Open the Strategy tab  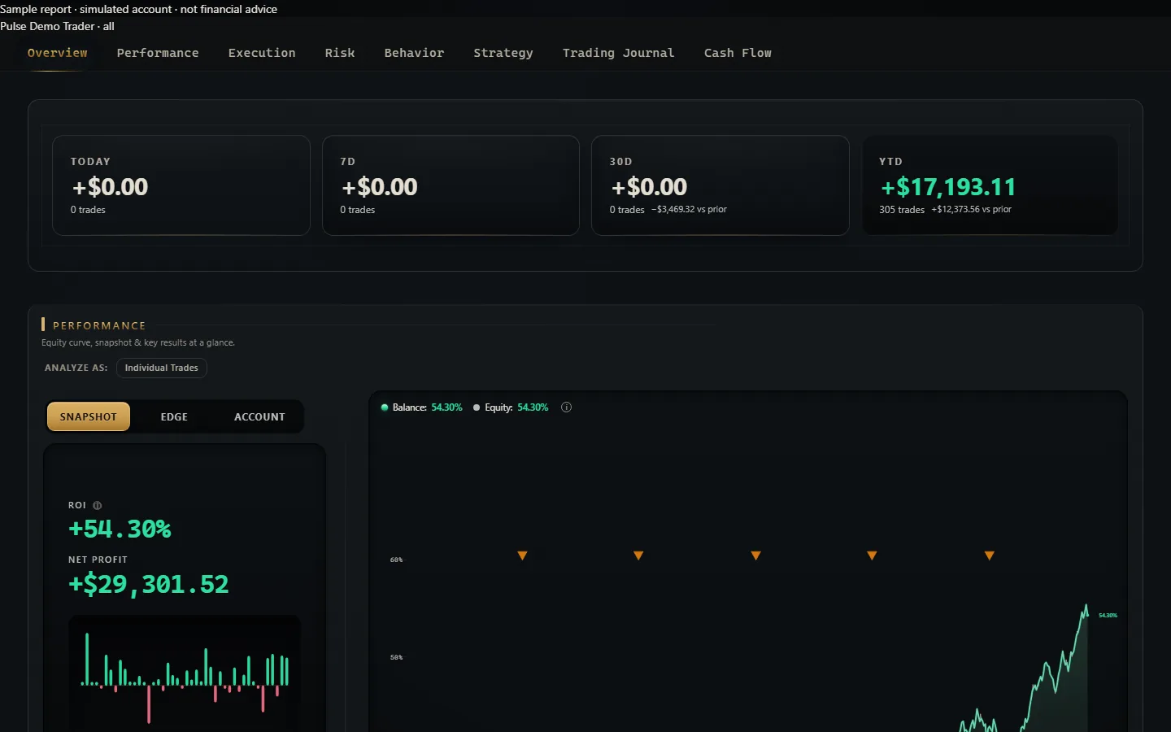pos(503,53)
